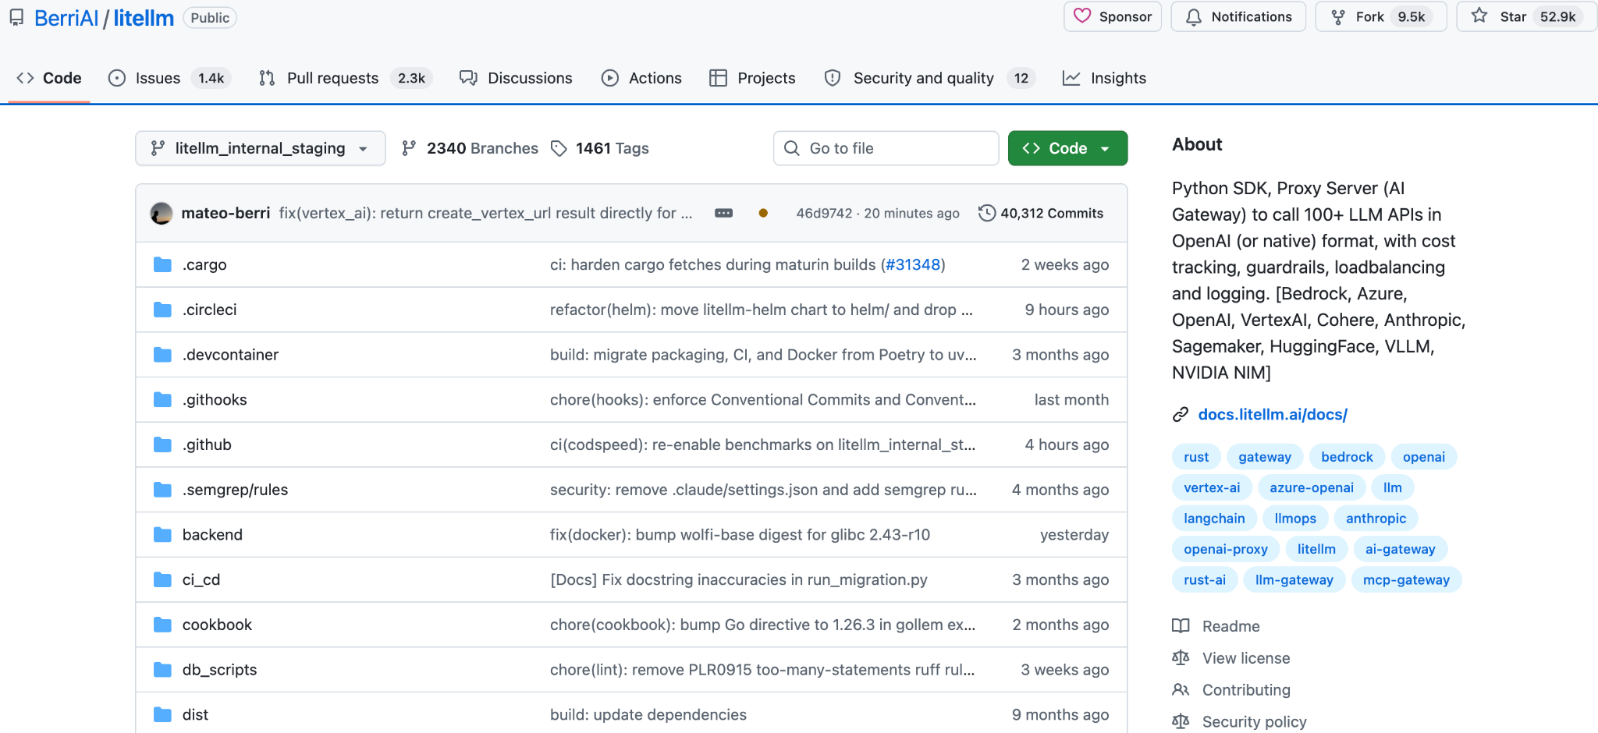The height and width of the screenshot is (733, 1598).
Task: Open the Pull requests tab
Action: (345, 78)
